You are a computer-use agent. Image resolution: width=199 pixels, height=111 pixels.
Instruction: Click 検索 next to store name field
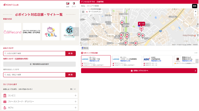coord(71,54)
